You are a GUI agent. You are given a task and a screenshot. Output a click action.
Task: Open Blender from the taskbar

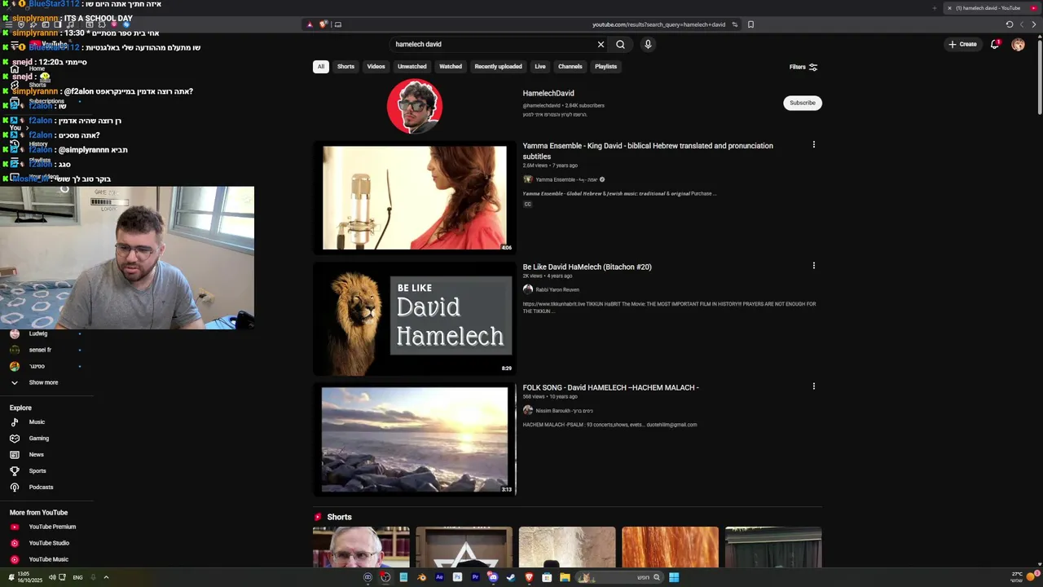[x=421, y=577]
